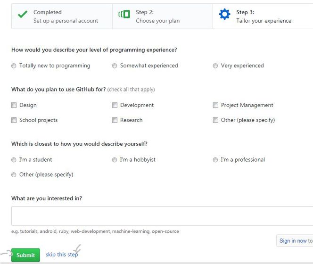Check Other (please specify) under GitHub usage
This screenshot has height=264, width=313.
[x=215, y=120]
